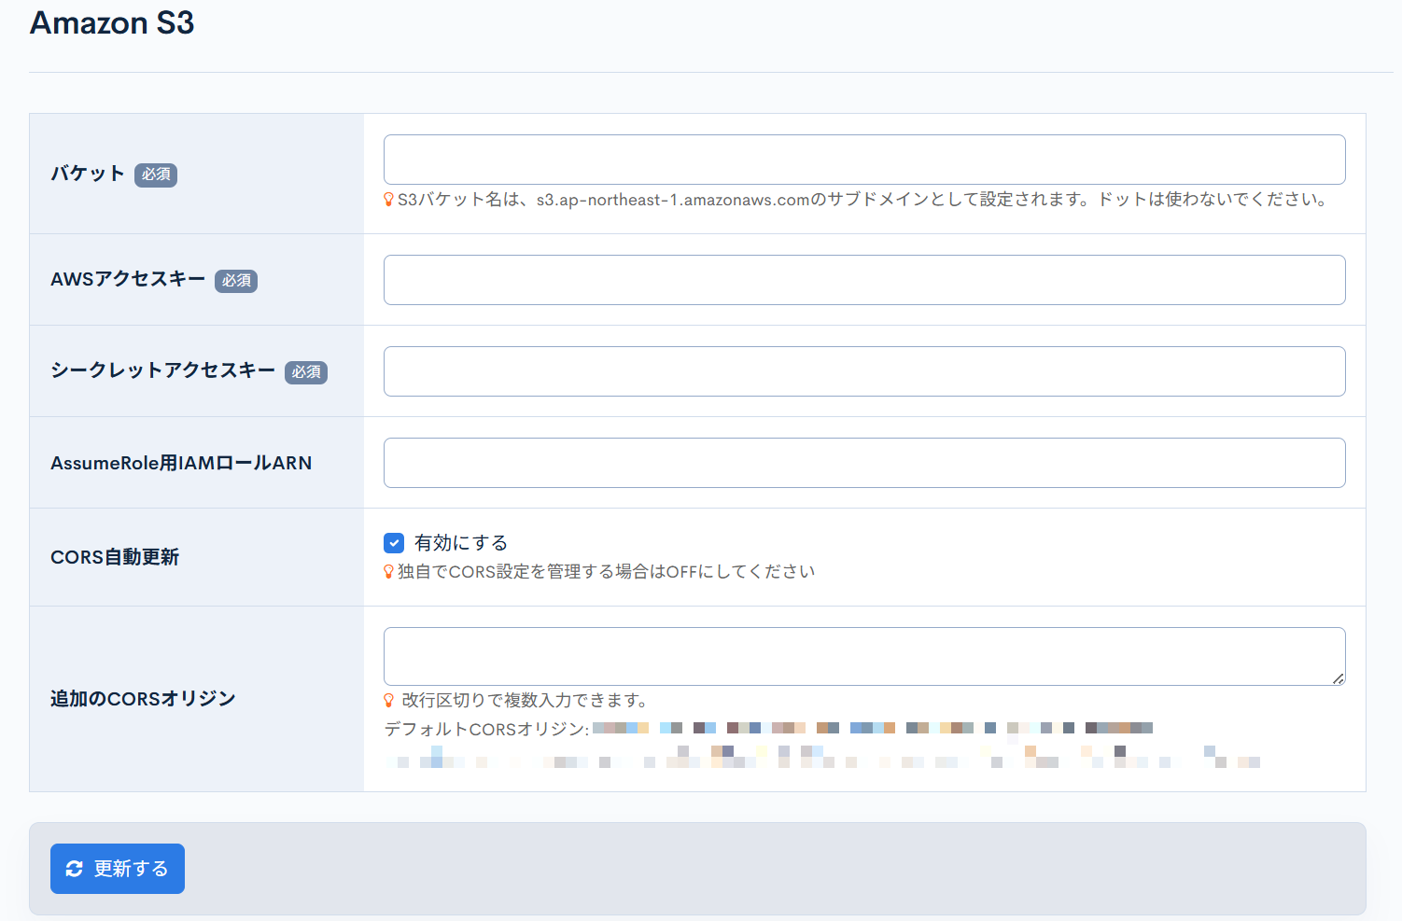1402x921 pixels.
Task: Click the CORS自動更新 row label area
Action: (x=115, y=557)
